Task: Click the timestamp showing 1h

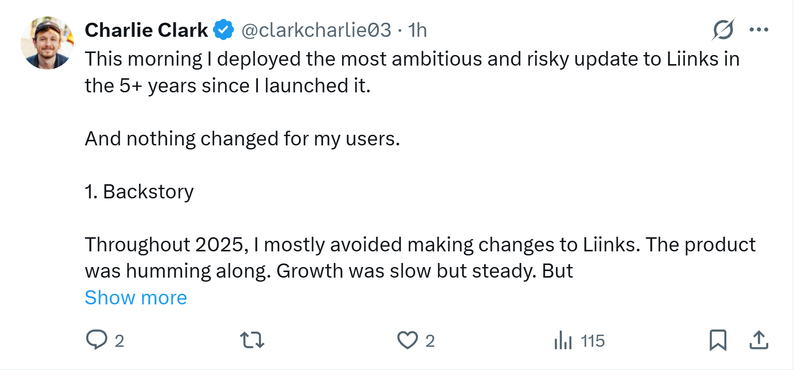Action: pos(416,30)
